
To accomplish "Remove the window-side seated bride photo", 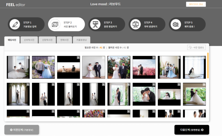I will [28, 57].
